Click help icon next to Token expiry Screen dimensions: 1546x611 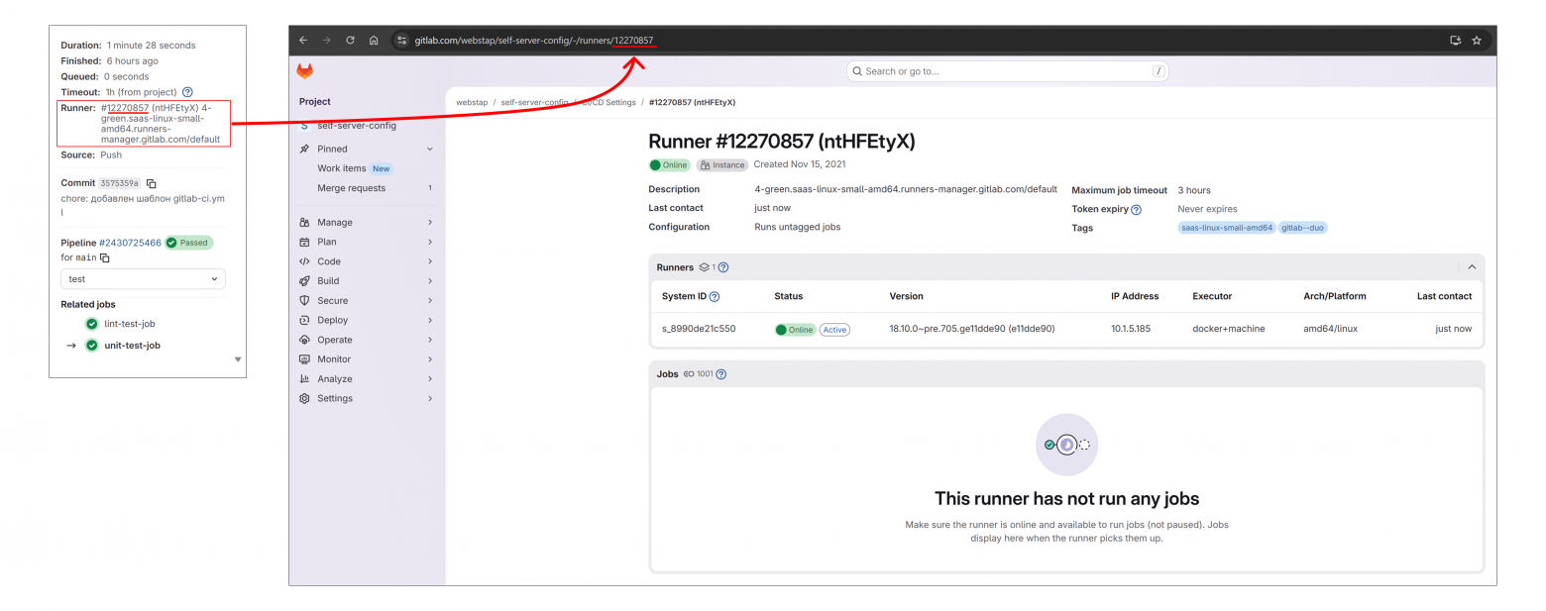(1136, 210)
